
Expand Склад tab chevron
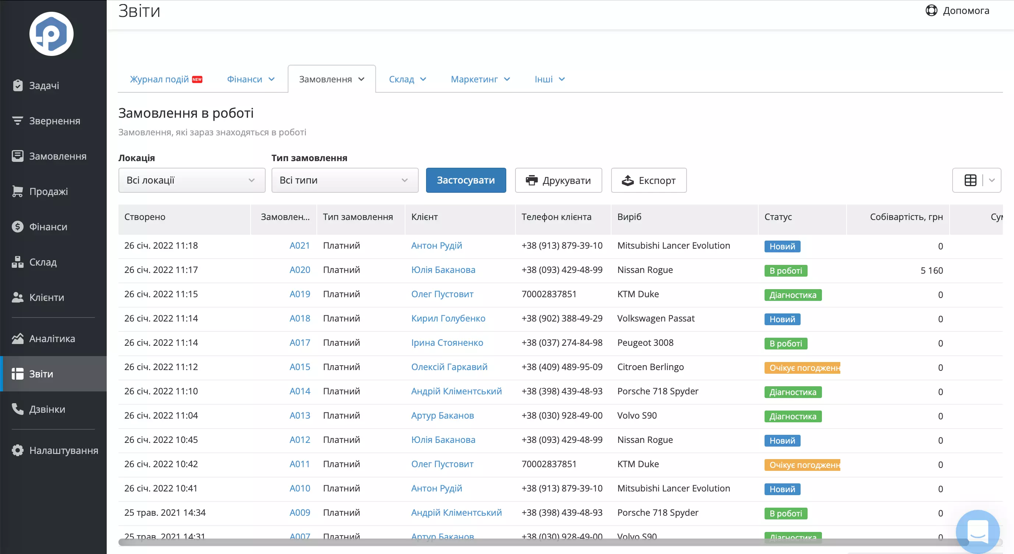423,79
